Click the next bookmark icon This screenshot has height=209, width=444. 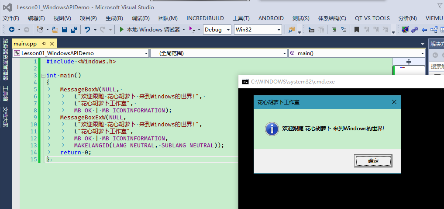click(376, 29)
